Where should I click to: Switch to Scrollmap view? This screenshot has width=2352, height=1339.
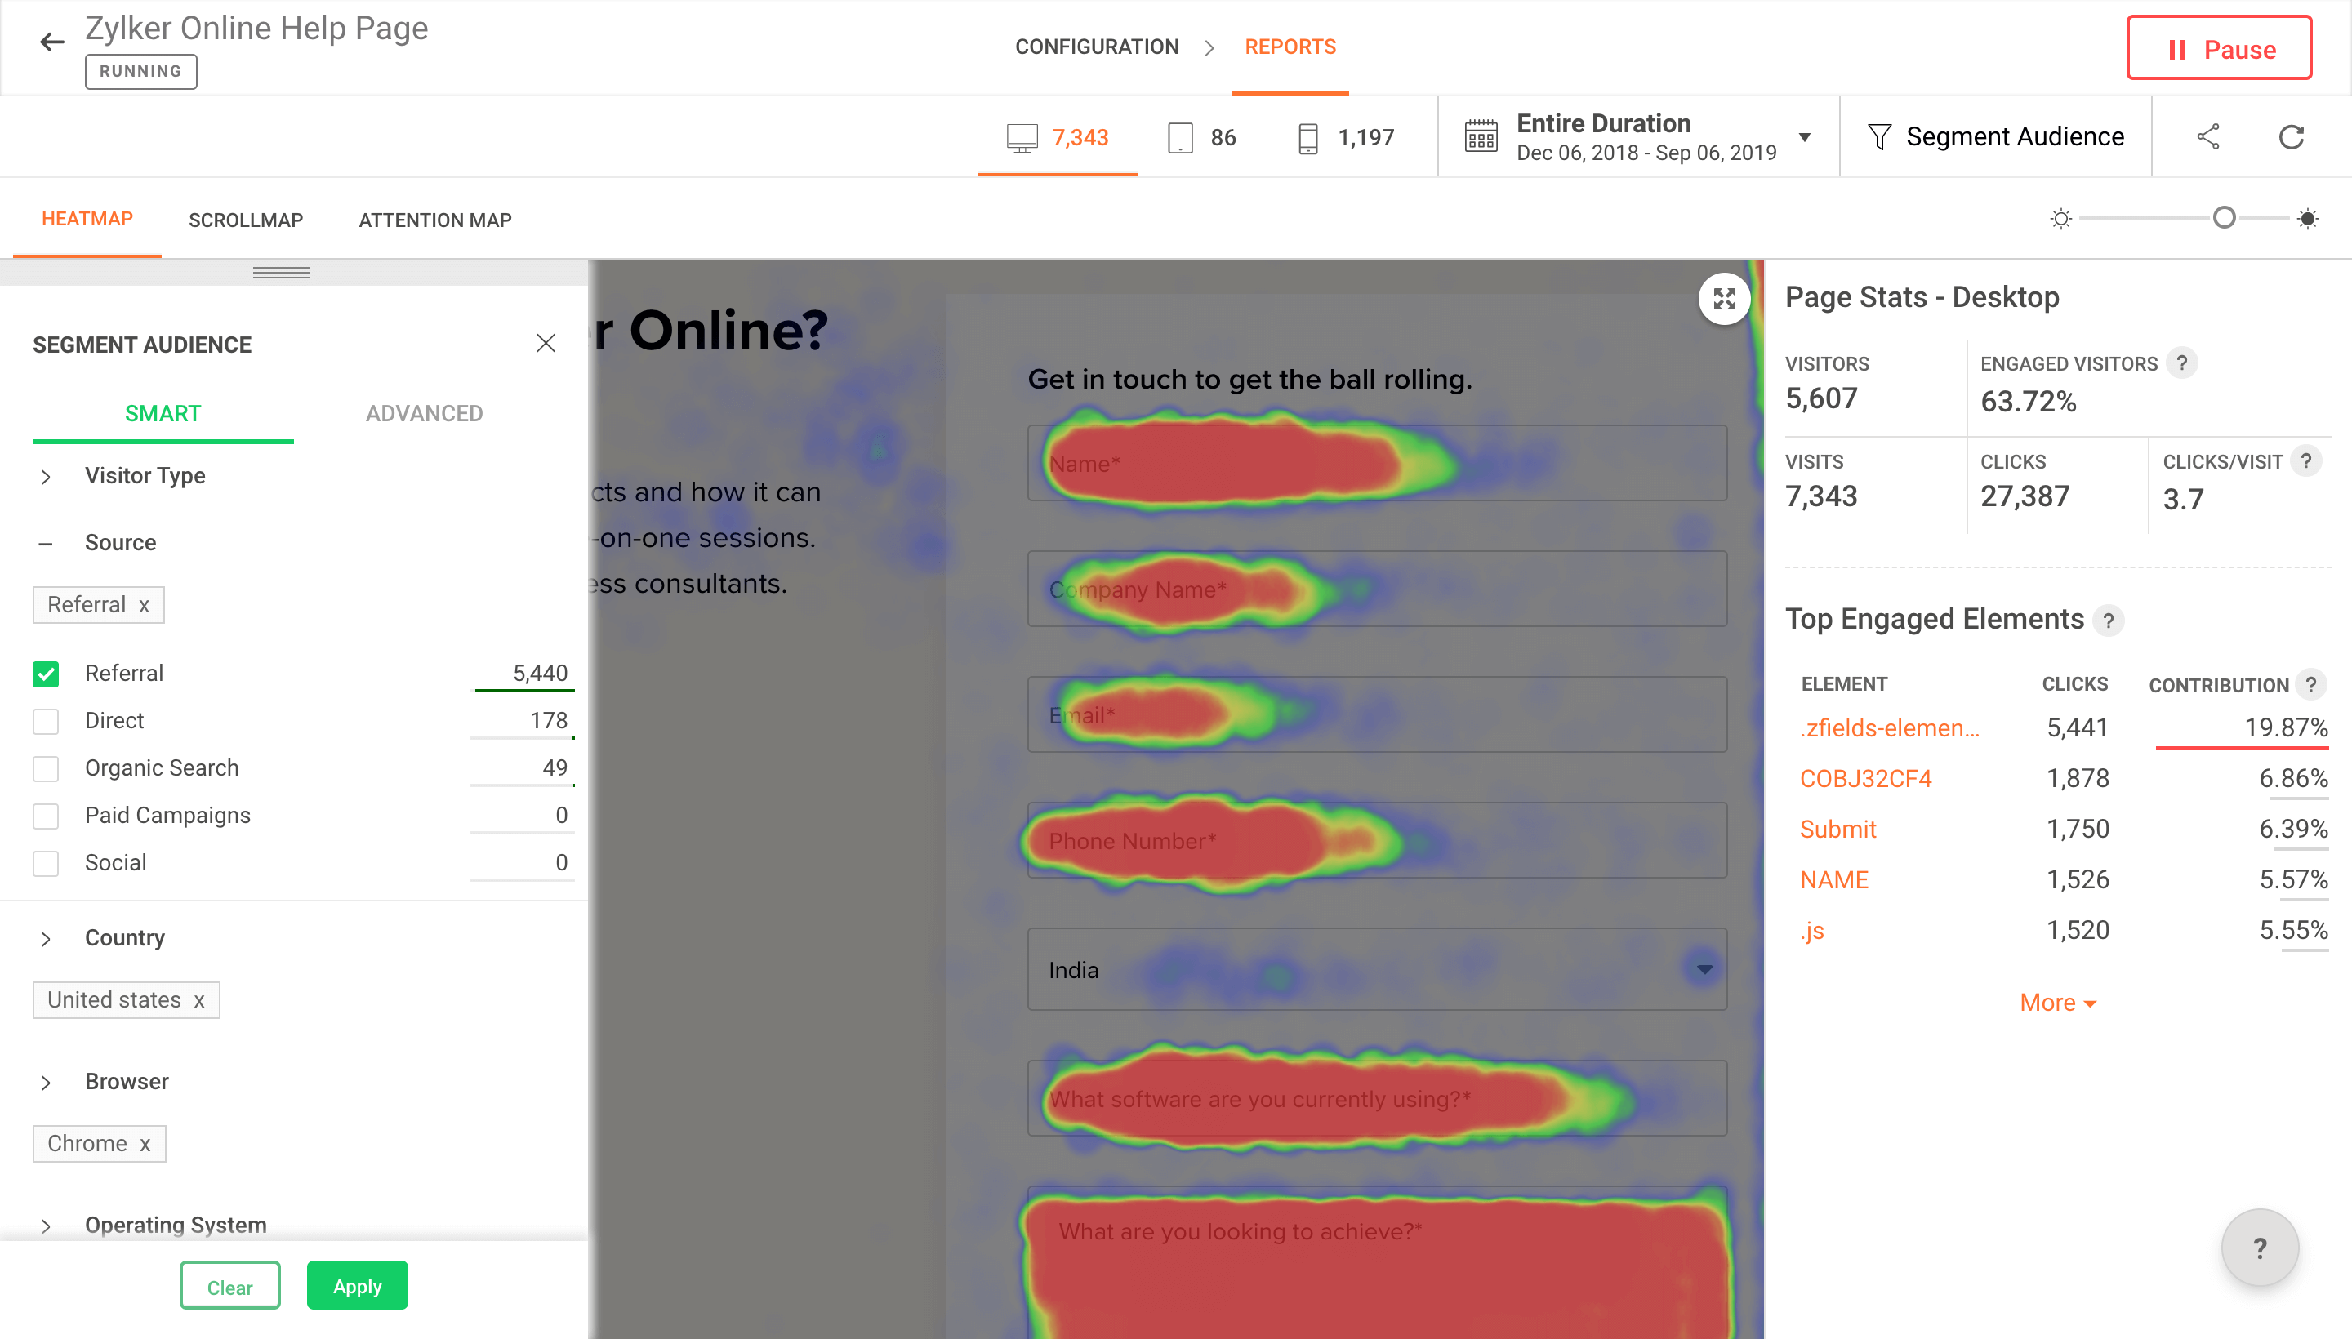click(247, 220)
